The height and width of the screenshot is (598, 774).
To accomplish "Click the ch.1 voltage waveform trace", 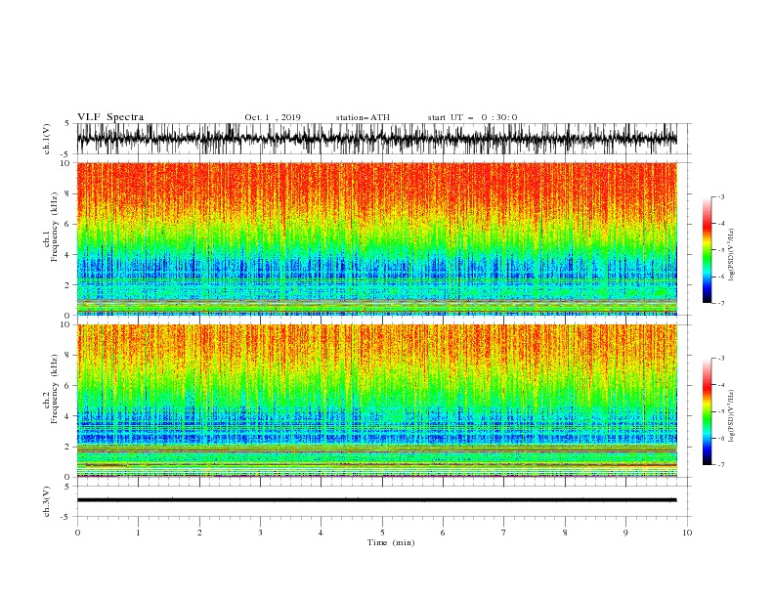I will coord(376,139).
